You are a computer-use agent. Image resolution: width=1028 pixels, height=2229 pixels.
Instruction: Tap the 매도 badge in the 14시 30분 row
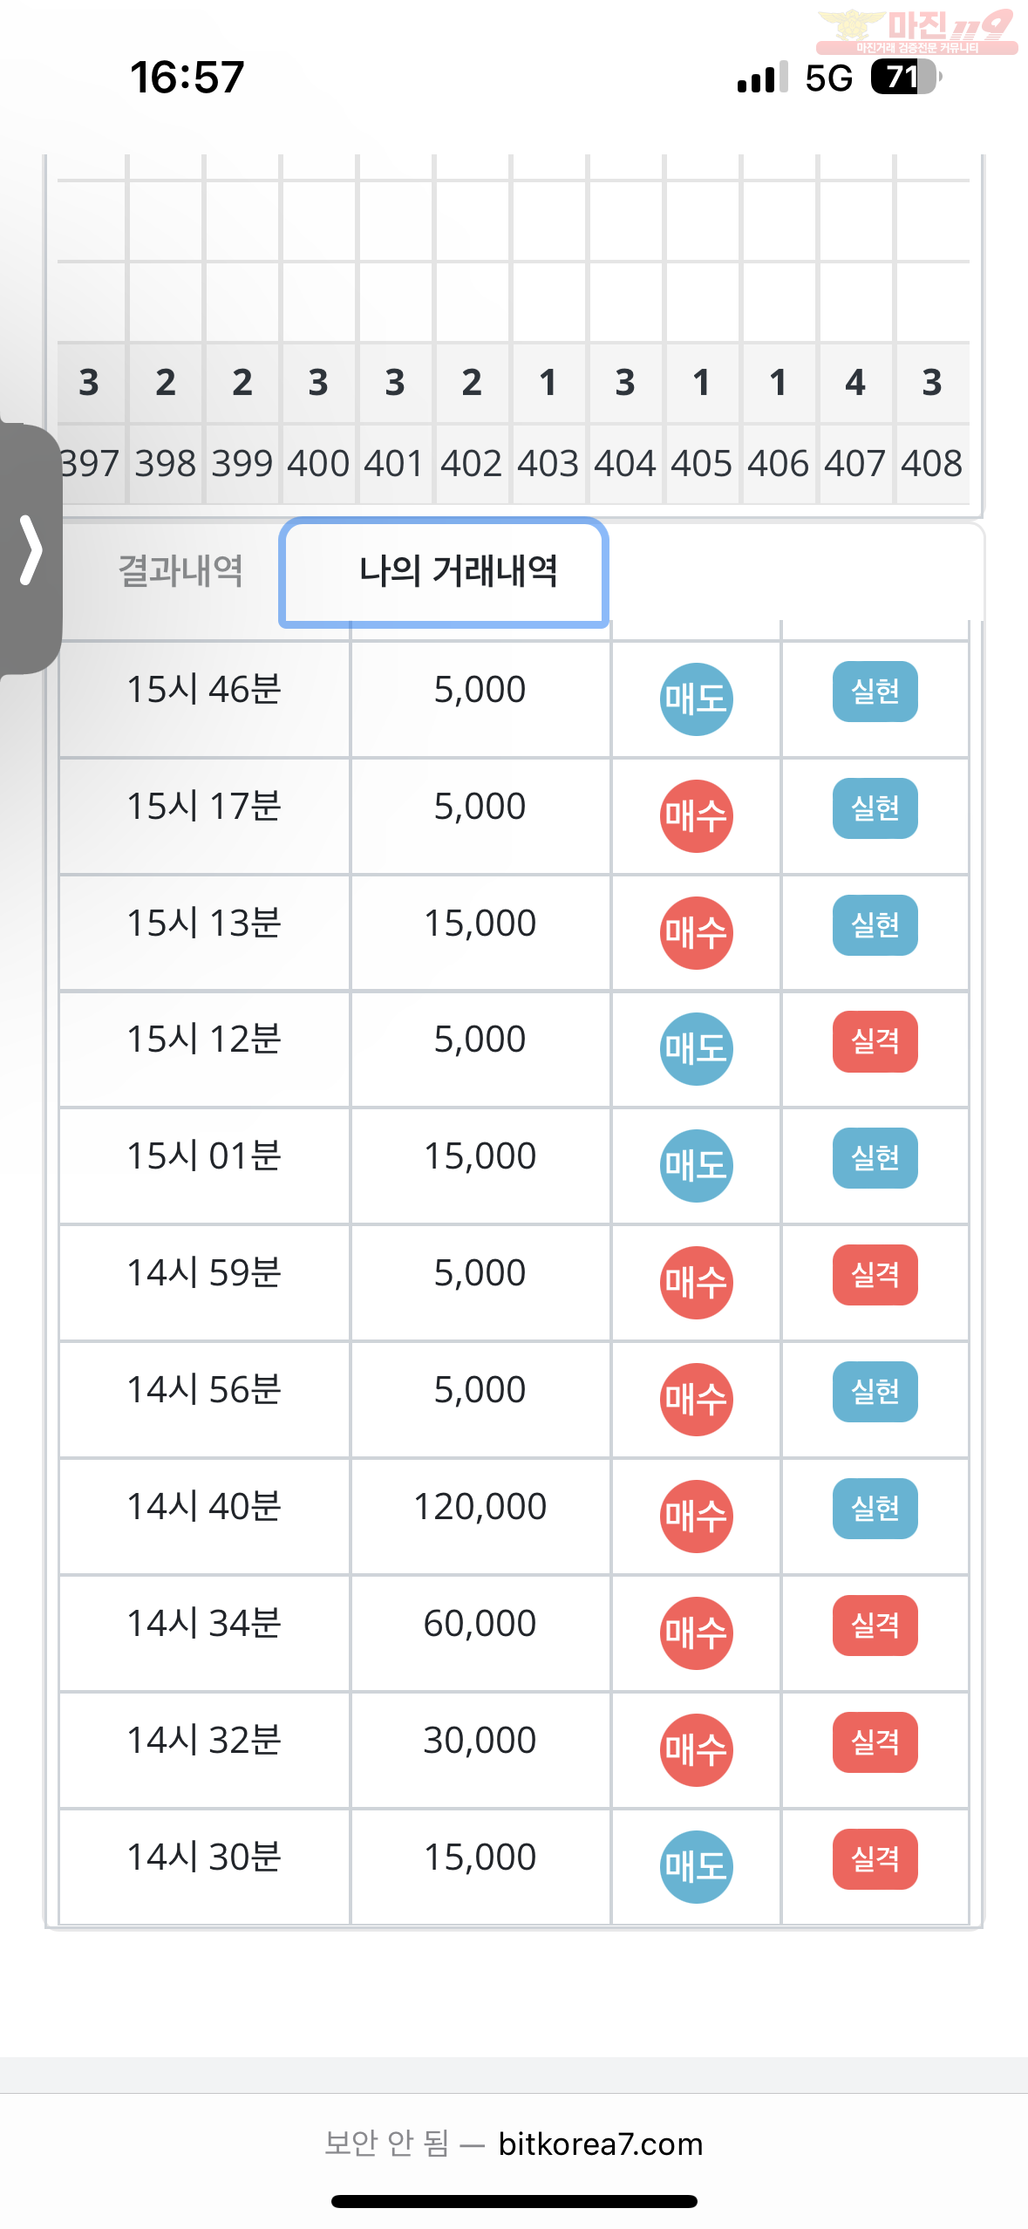[x=696, y=1866]
